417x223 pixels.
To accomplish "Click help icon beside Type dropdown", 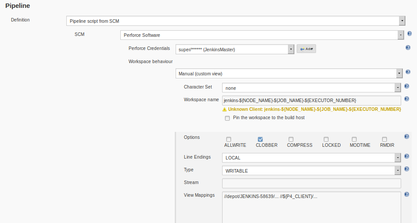I will click(406, 169).
